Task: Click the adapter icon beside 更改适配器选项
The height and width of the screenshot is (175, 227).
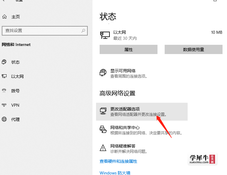Action: (x=103, y=111)
